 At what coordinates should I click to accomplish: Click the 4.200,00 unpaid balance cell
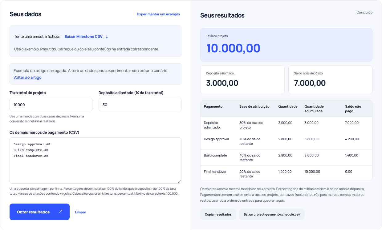click(352, 139)
